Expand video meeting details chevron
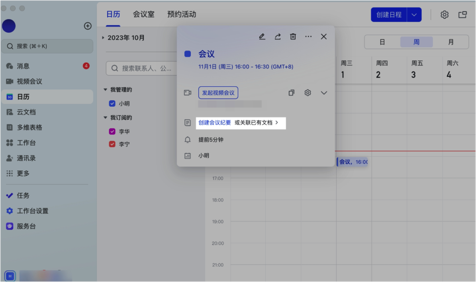The image size is (476, 282). tap(324, 93)
